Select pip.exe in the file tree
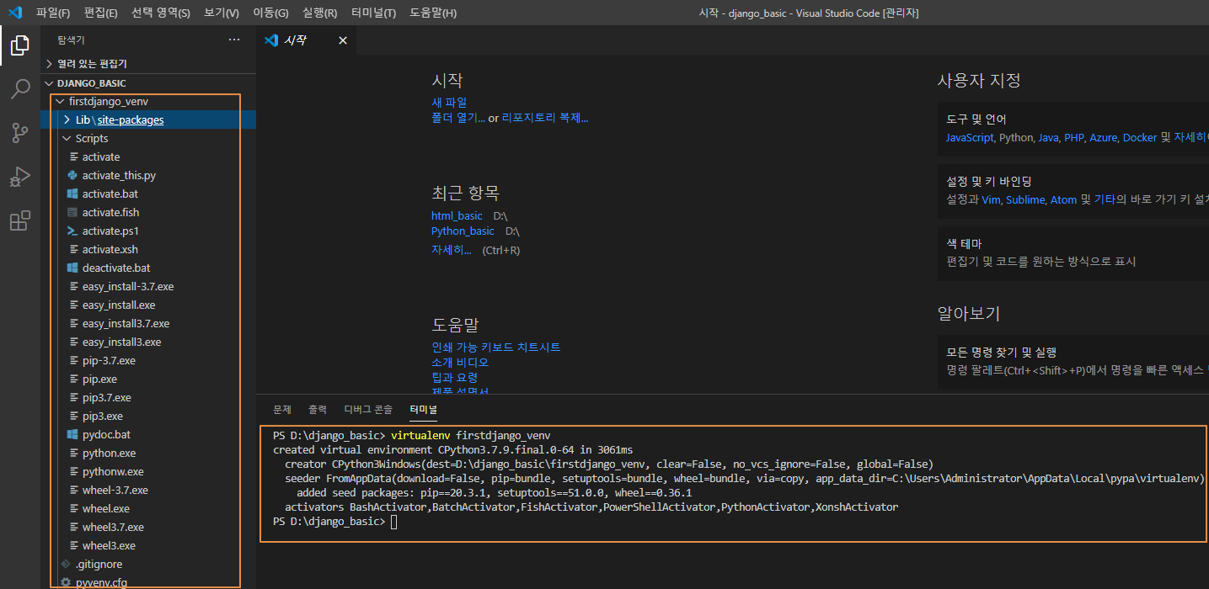1209x589 pixels. click(x=99, y=379)
